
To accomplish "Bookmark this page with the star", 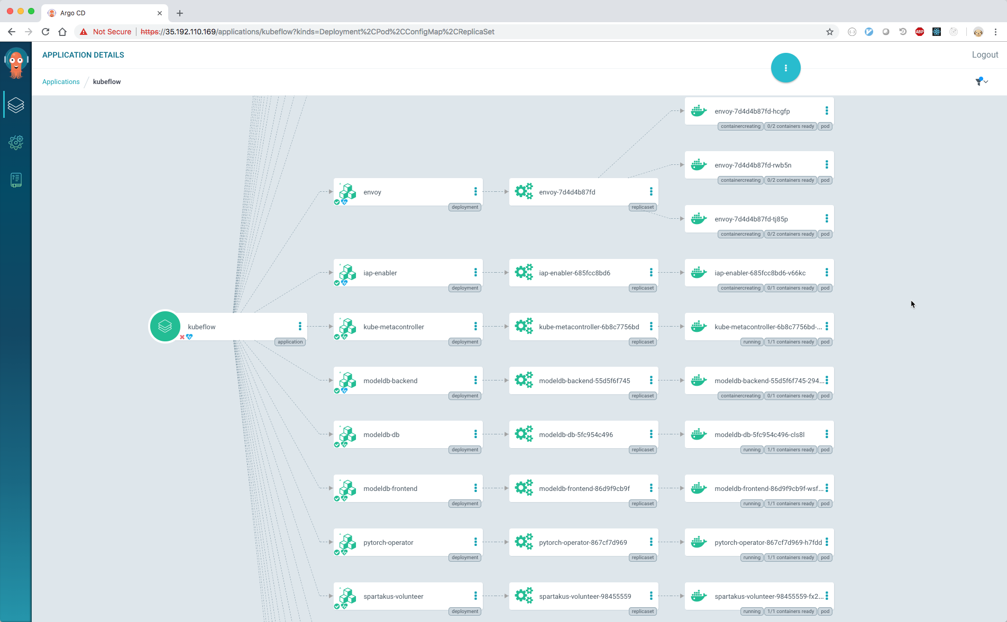I will click(x=829, y=32).
